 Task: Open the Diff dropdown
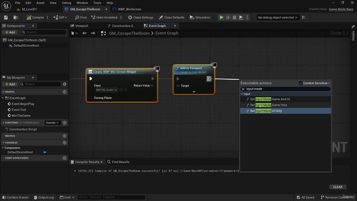pyautogui.click(x=60, y=17)
